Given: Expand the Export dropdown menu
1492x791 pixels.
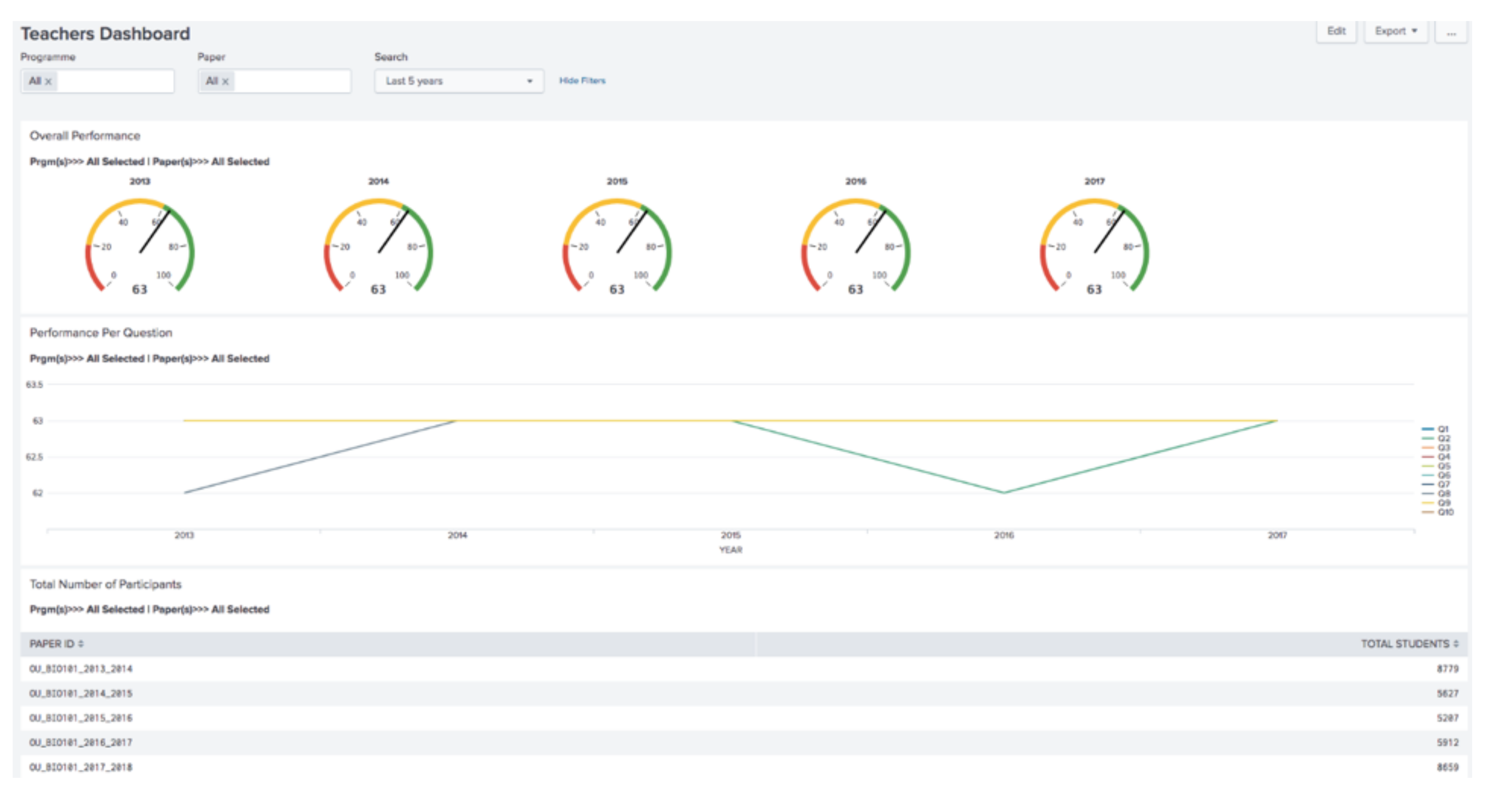Looking at the screenshot, I should pyautogui.click(x=1395, y=31).
